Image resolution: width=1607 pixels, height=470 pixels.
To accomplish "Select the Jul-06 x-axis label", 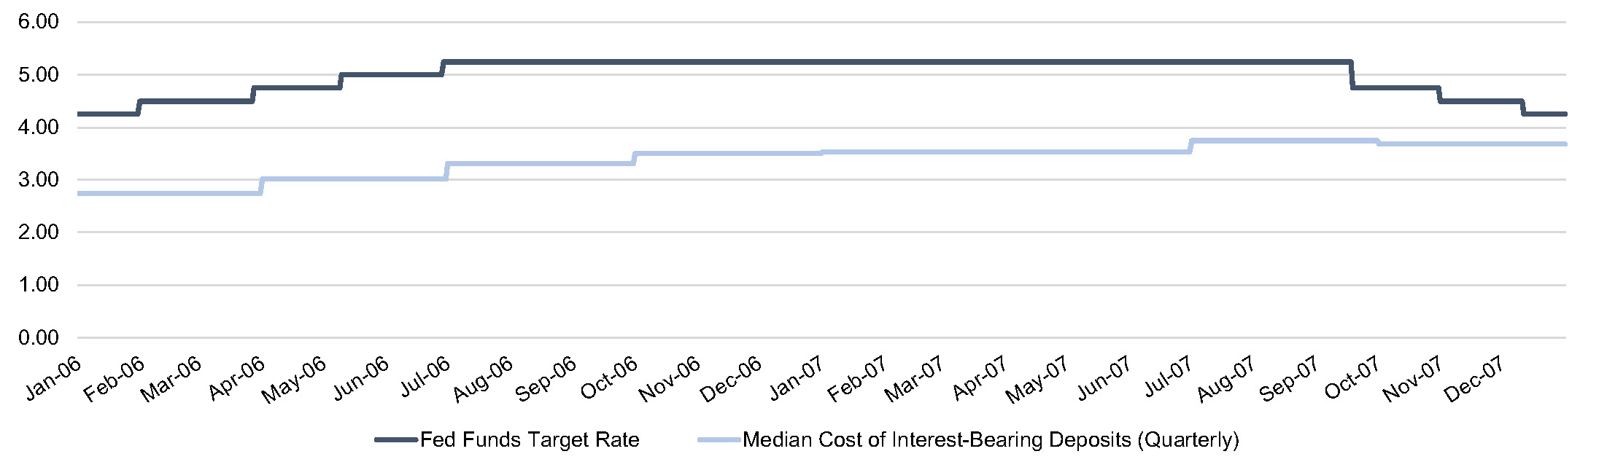I will tap(425, 378).
